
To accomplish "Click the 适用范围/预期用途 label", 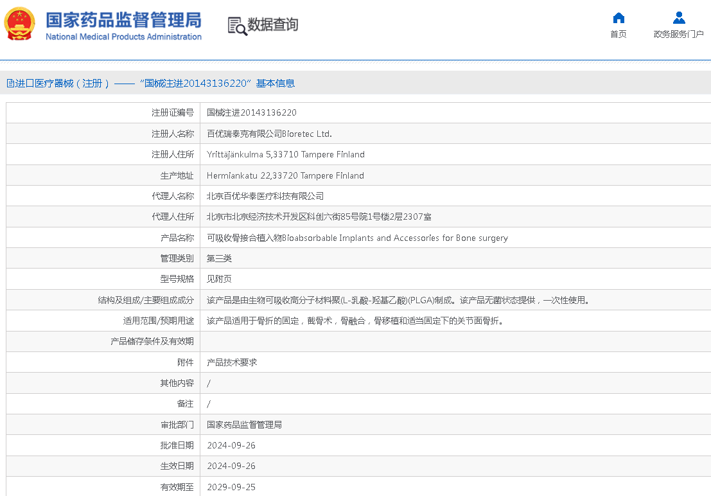I will [x=159, y=321].
